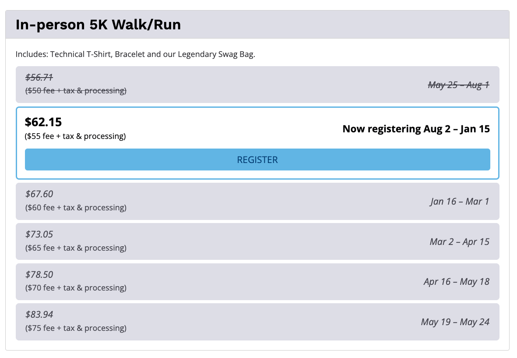Select the $67.60 price tier
517x358 pixels.
[39, 194]
